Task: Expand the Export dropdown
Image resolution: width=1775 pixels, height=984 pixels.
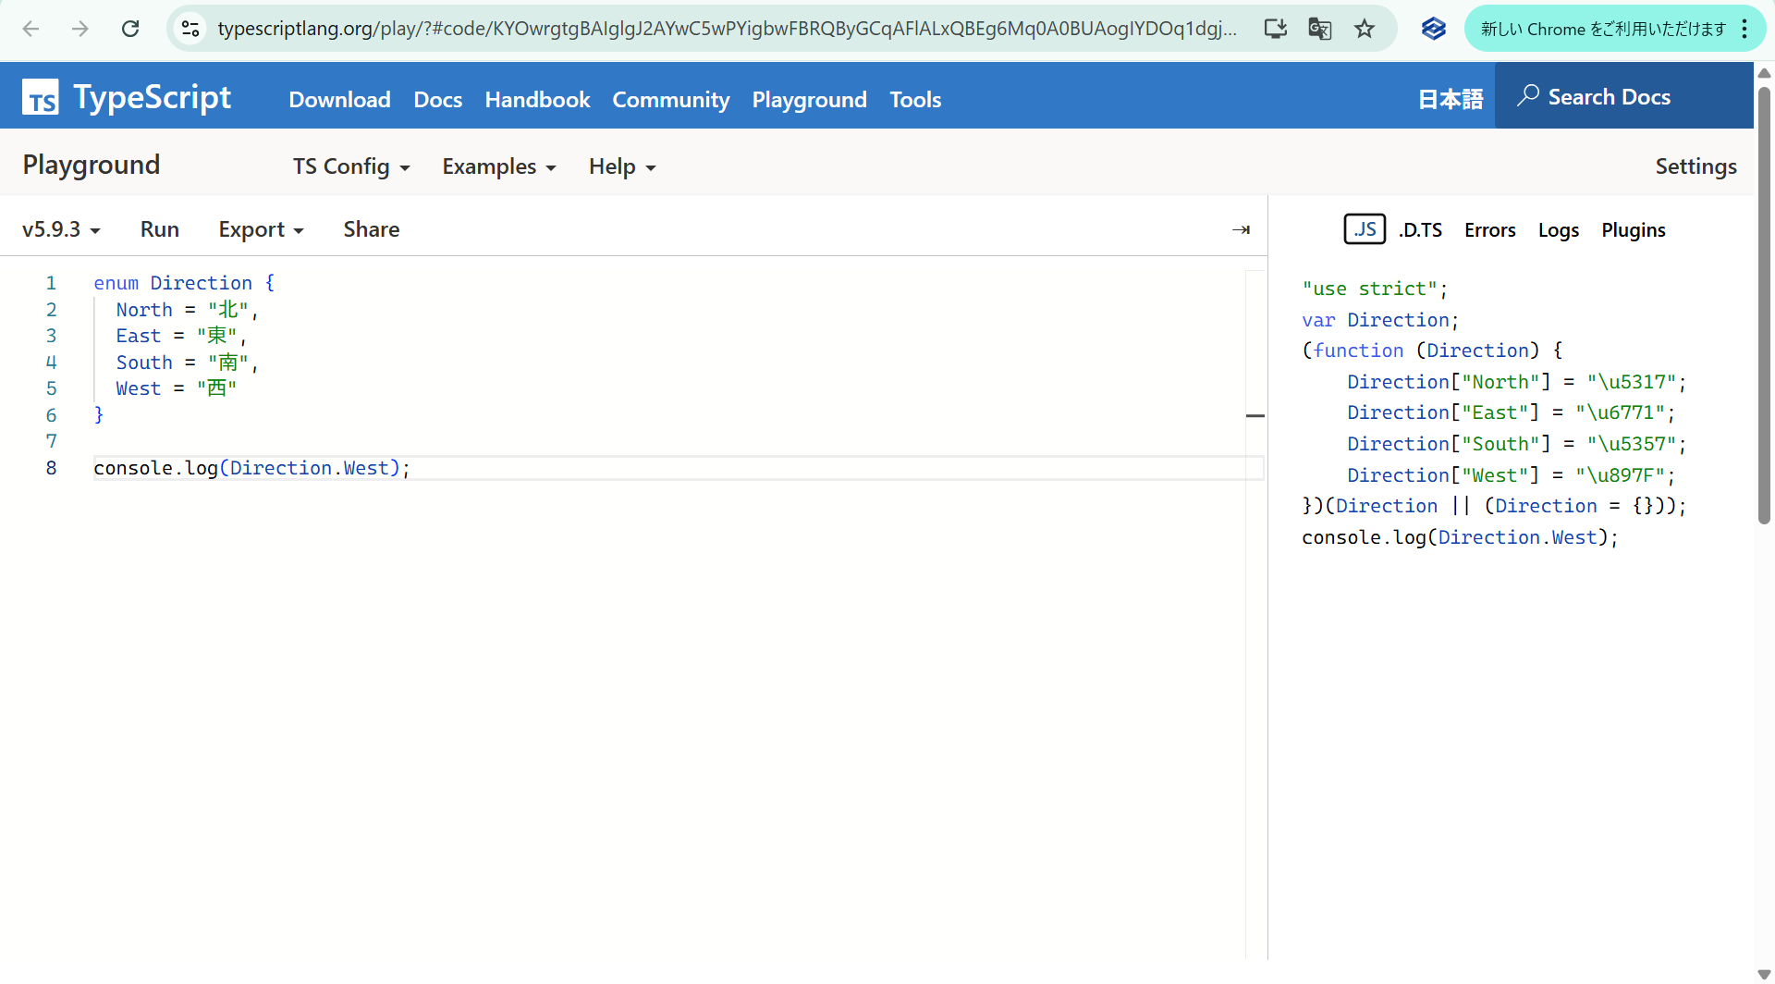Action: (x=261, y=229)
